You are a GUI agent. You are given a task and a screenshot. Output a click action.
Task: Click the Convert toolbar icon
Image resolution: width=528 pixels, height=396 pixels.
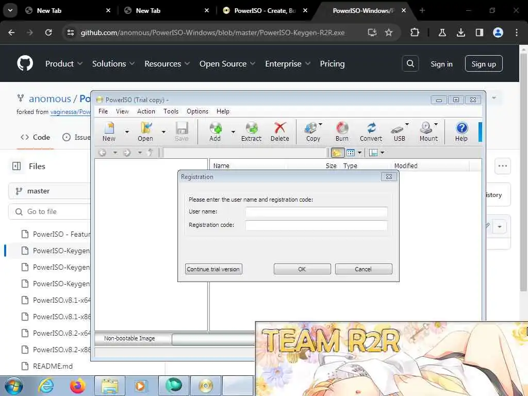tap(371, 131)
